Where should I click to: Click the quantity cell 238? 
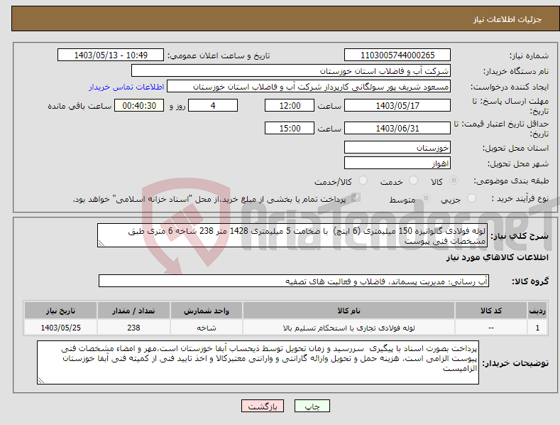133,328
